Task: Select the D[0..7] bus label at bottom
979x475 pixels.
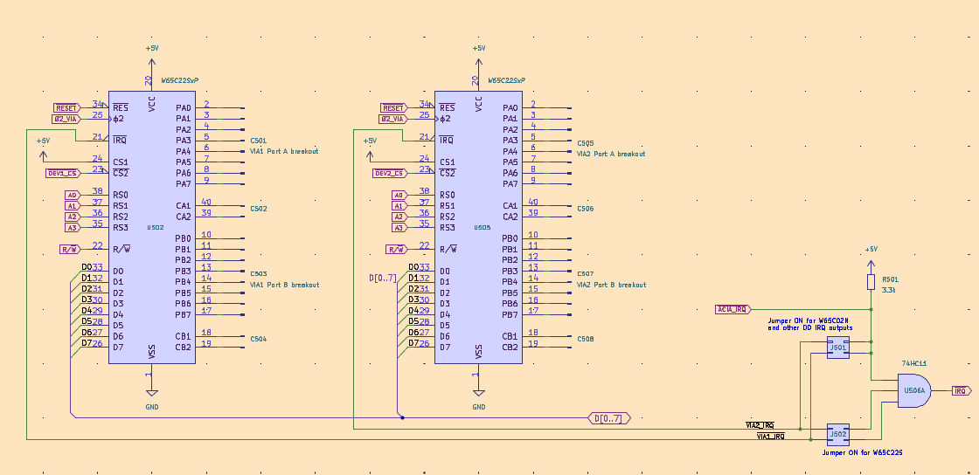Action: (x=608, y=418)
